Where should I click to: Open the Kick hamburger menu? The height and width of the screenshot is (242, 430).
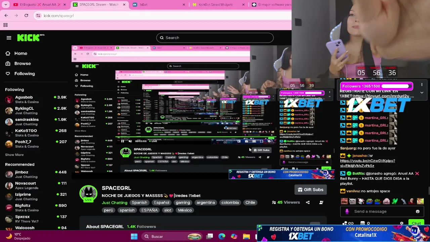pos(9,38)
